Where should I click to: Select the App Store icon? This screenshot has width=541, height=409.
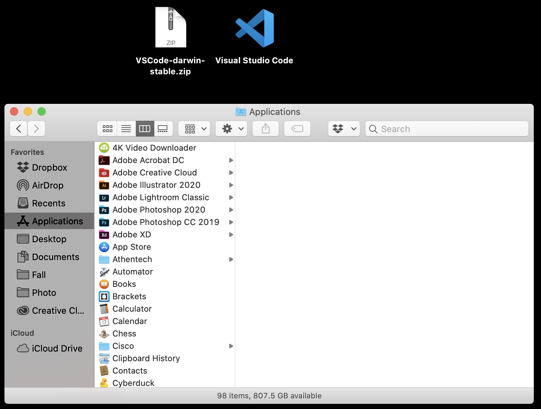click(104, 247)
